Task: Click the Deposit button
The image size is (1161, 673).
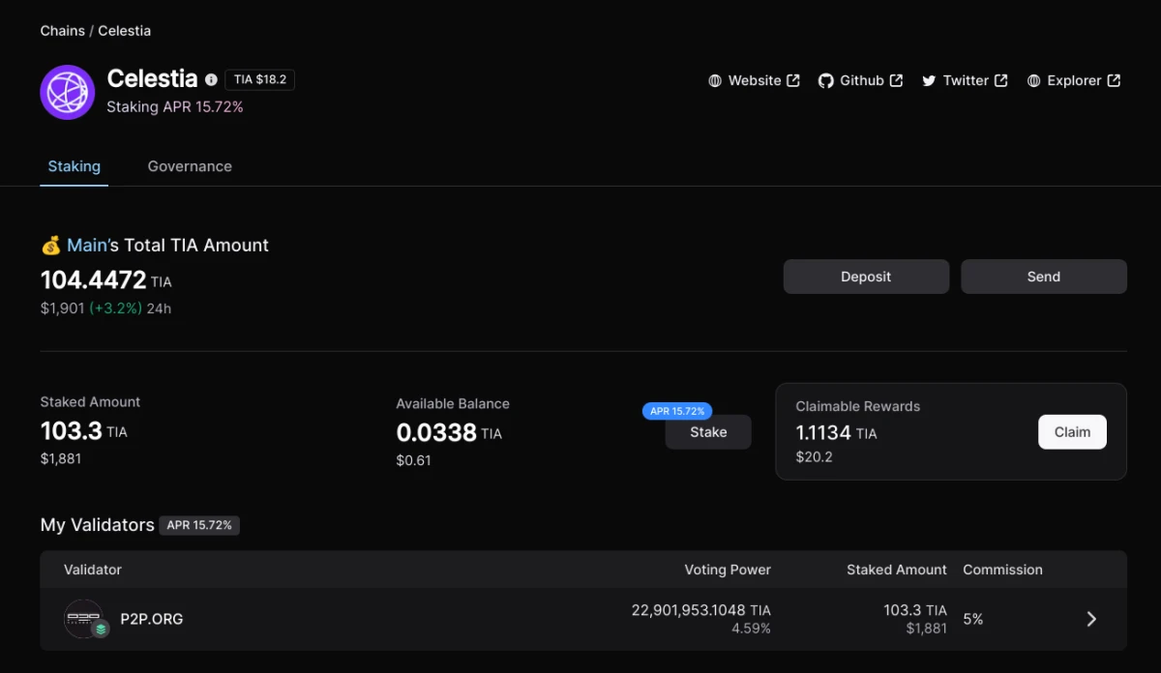Action: tap(866, 277)
